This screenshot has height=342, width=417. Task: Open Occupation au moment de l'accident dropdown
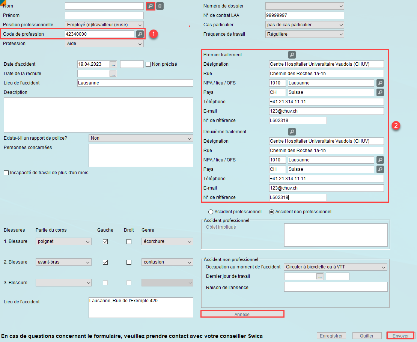pyautogui.click(x=336, y=267)
